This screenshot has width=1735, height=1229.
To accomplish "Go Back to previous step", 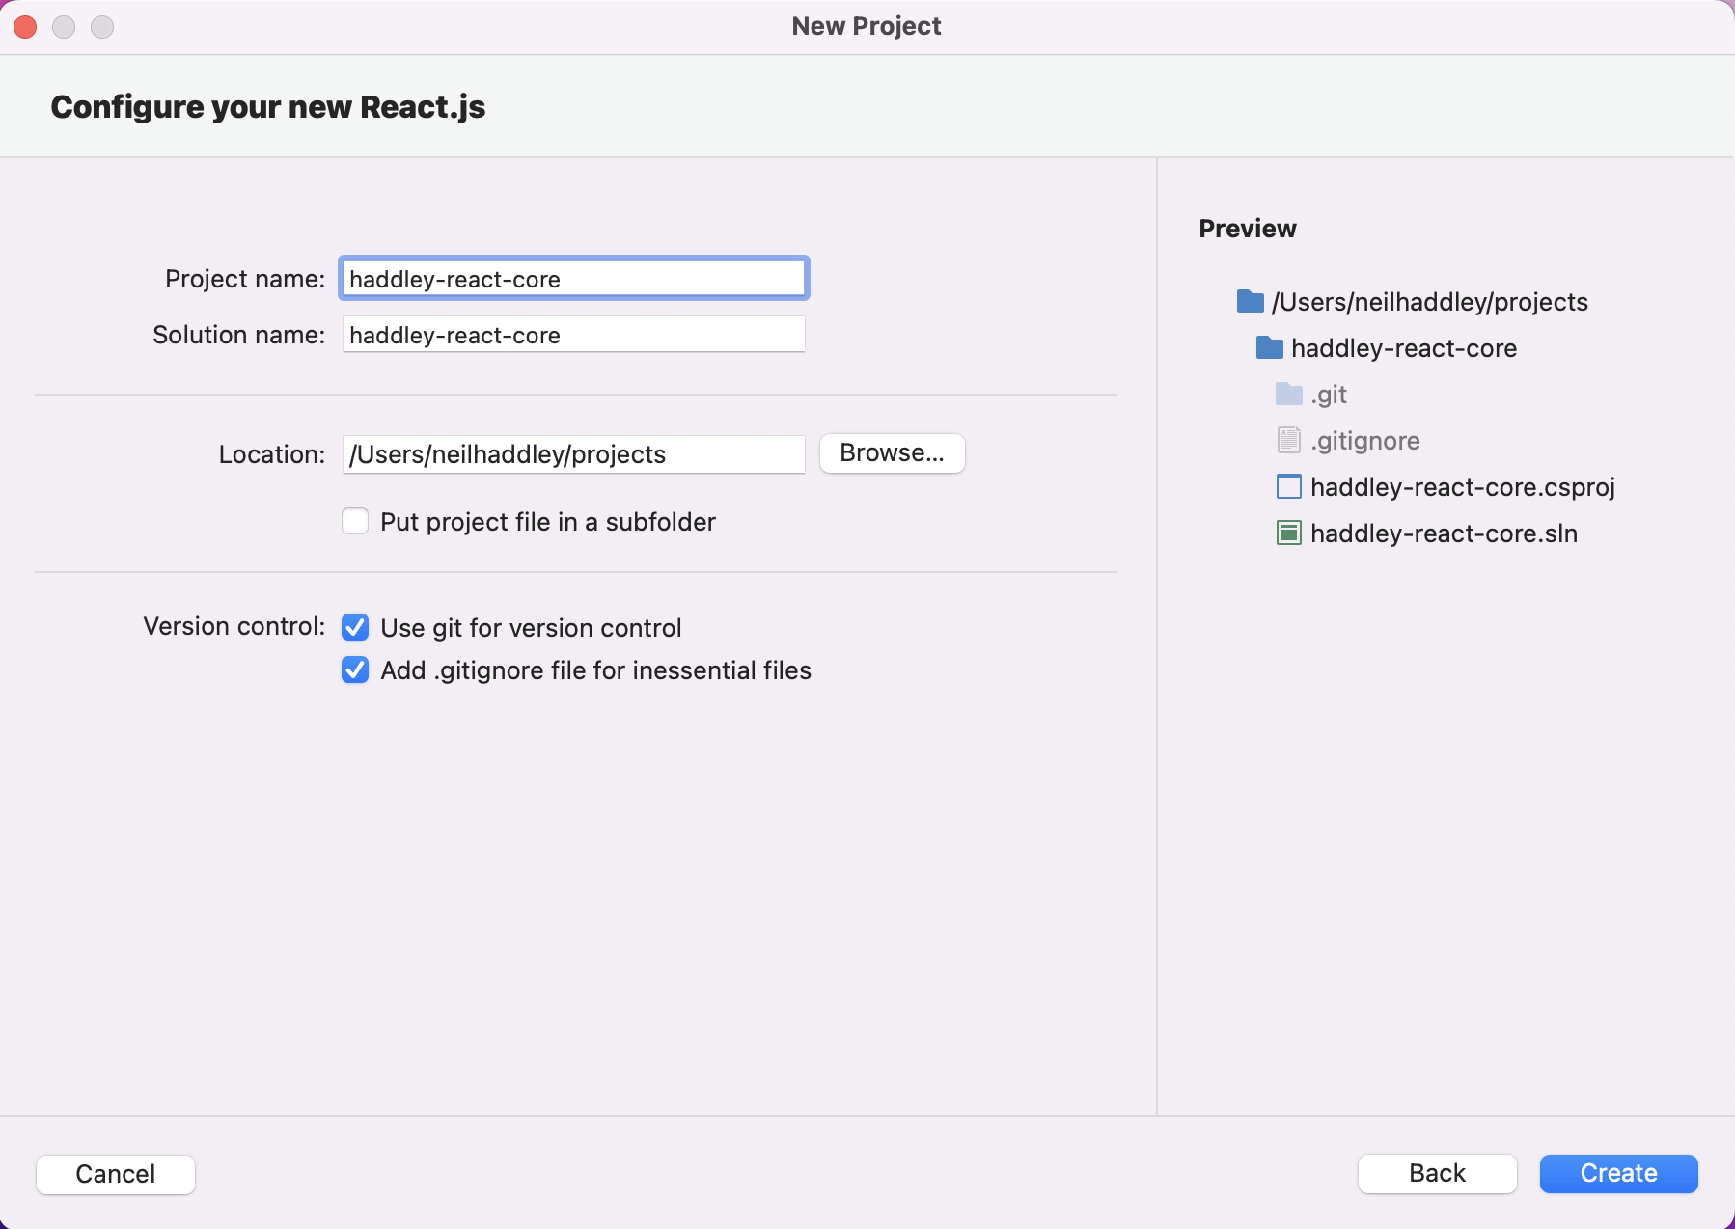I will (x=1437, y=1174).
